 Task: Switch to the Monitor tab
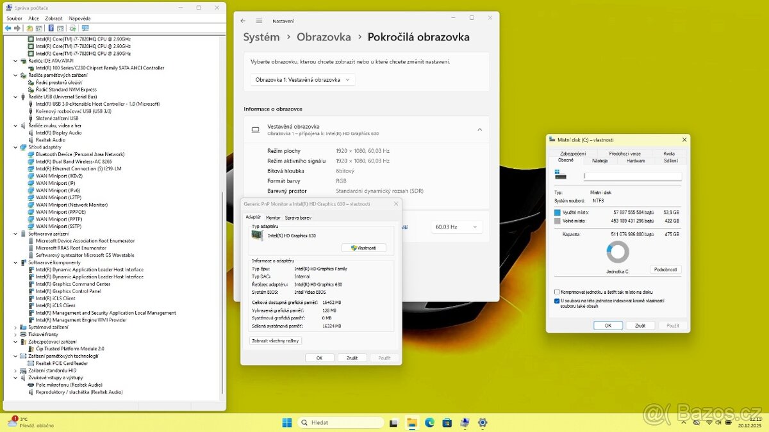pyautogui.click(x=273, y=217)
